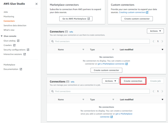Open Interactive sessions external link icon
The width and height of the screenshot is (168, 123).
pyautogui.click(x=24, y=54)
